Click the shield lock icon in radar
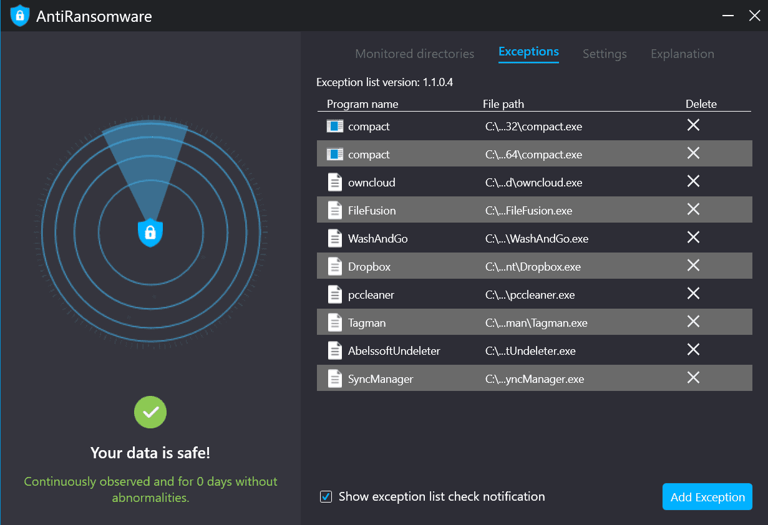The width and height of the screenshot is (768, 525). (150, 233)
